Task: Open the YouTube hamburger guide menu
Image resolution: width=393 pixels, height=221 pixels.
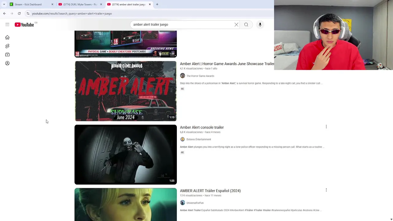Action: click(x=7, y=25)
